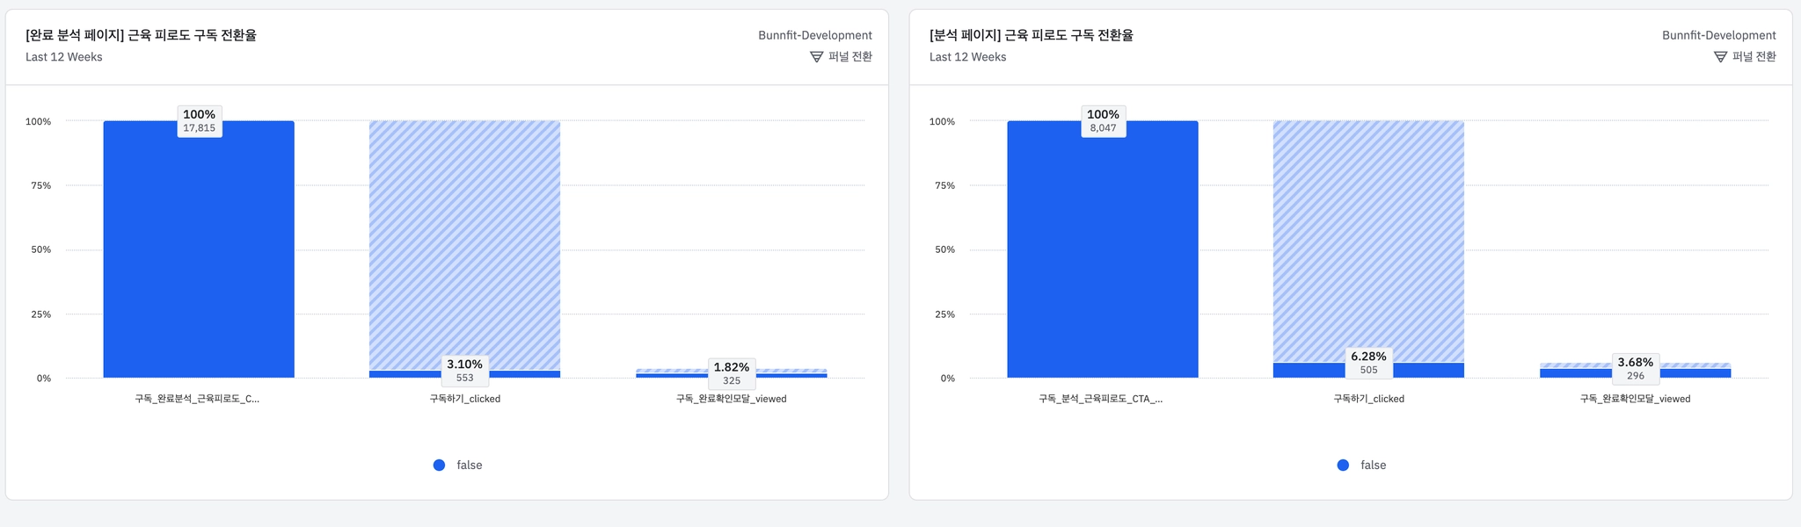
Task: Click the striped drop-off bar above the 3.10% step
Action: [x=464, y=237]
